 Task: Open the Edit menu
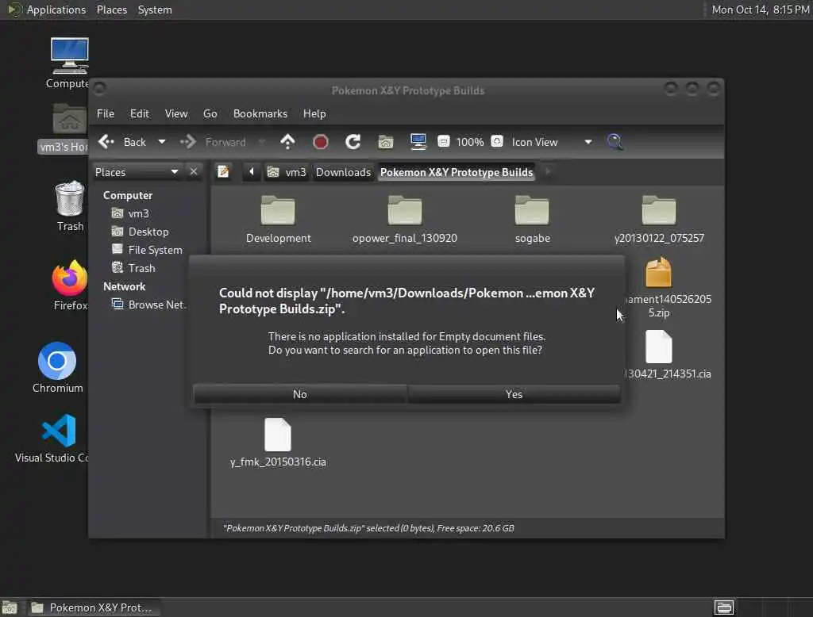tap(139, 113)
